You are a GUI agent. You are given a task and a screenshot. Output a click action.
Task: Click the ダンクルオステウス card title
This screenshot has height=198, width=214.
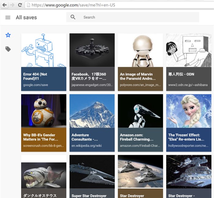[40, 196]
